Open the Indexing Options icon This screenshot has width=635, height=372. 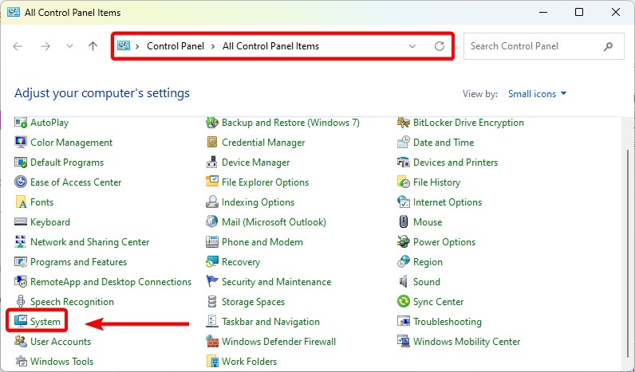click(x=212, y=202)
